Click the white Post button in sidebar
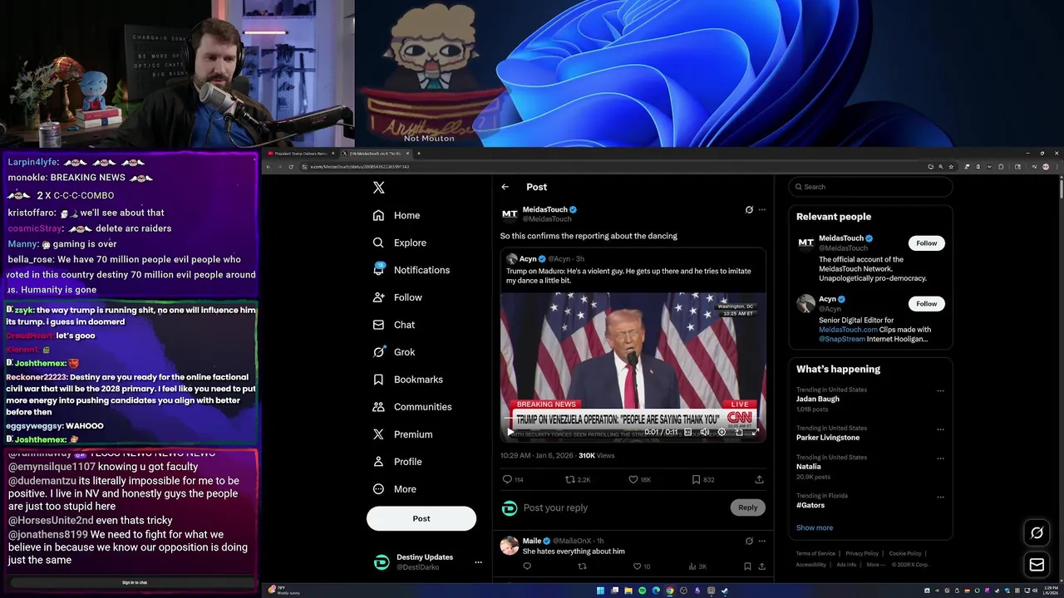Viewport: 1064px width, 598px height. coord(421,518)
